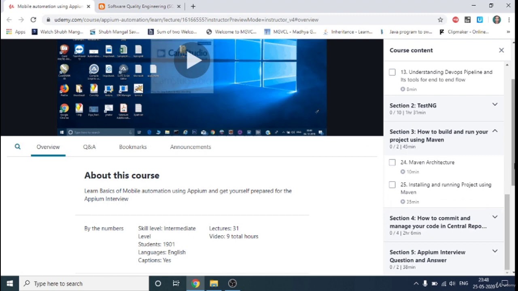Image resolution: width=518 pixels, height=291 pixels.
Task: Click the Lectures: 31 text
Action: tap(224, 228)
